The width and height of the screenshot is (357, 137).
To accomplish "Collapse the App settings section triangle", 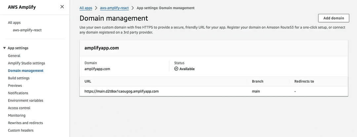I will point(4,48).
